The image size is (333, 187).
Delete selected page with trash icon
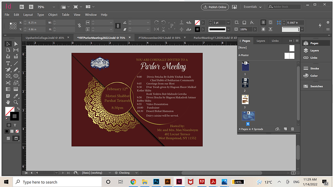point(292,129)
